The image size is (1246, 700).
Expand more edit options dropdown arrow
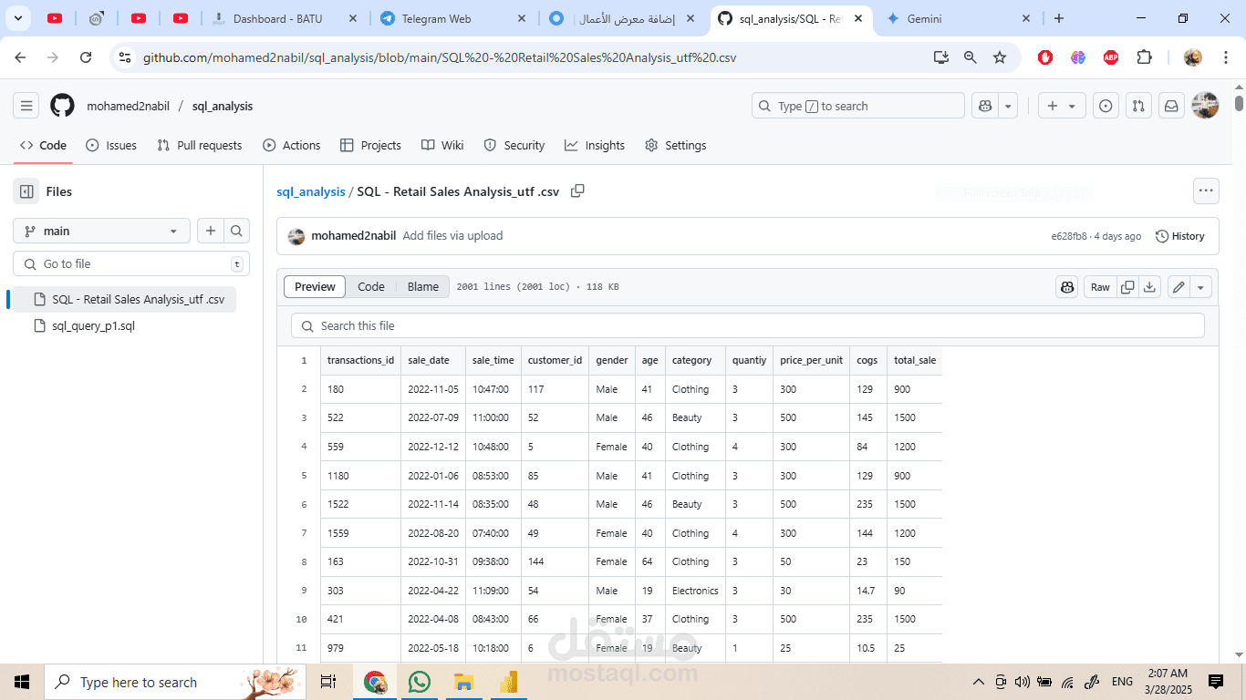[1200, 287]
